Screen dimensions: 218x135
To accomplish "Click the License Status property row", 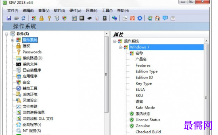I will click(148, 120).
